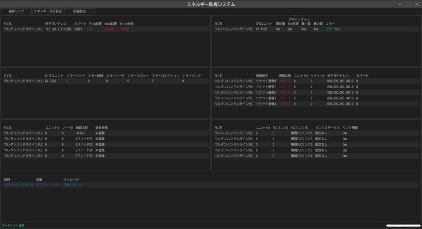The image size is (422, 229).
Task: Select the ソケット通信2 row
Action: coord(316,92)
